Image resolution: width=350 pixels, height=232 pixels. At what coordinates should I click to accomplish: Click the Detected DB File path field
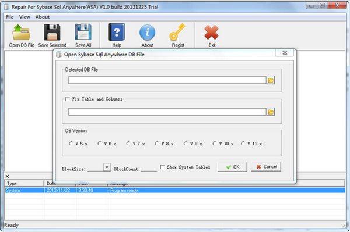(x=167, y=80)
